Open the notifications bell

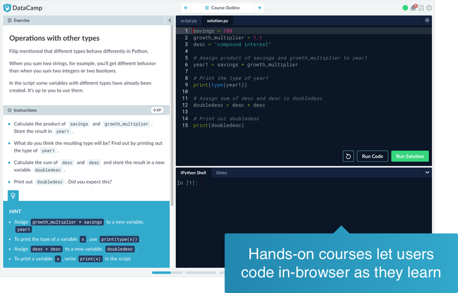tap(413, 8)
